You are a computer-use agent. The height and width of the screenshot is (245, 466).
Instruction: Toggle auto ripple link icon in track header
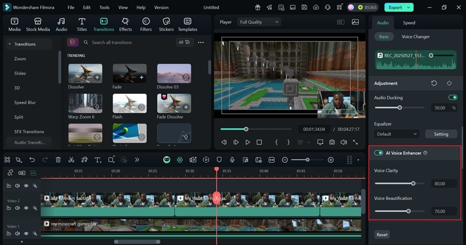(22, 173)
